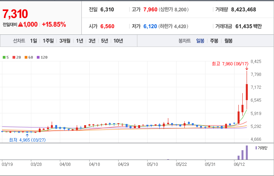Click the 봉차트 label
The image size is (274, 176).
click(x=184, y=41)
